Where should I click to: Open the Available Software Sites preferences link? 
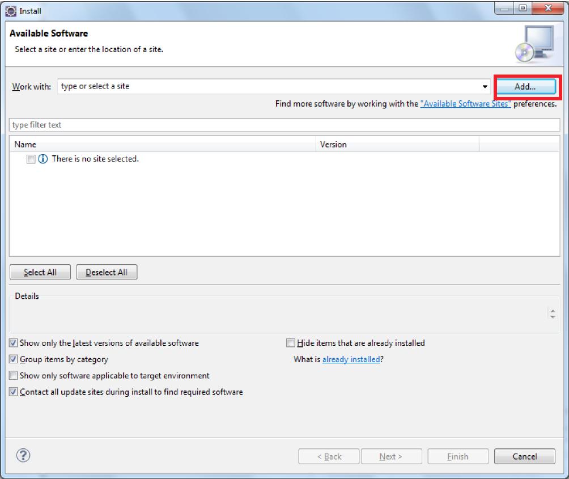pyautogui.click(x=465, y=104)
